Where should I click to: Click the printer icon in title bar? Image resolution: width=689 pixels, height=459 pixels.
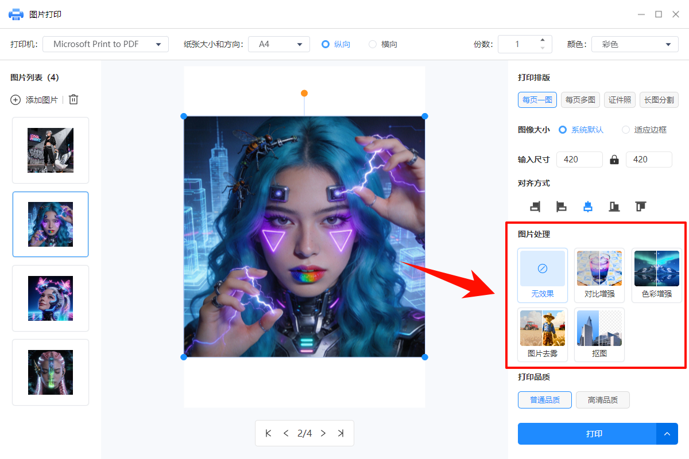(16, 14)
